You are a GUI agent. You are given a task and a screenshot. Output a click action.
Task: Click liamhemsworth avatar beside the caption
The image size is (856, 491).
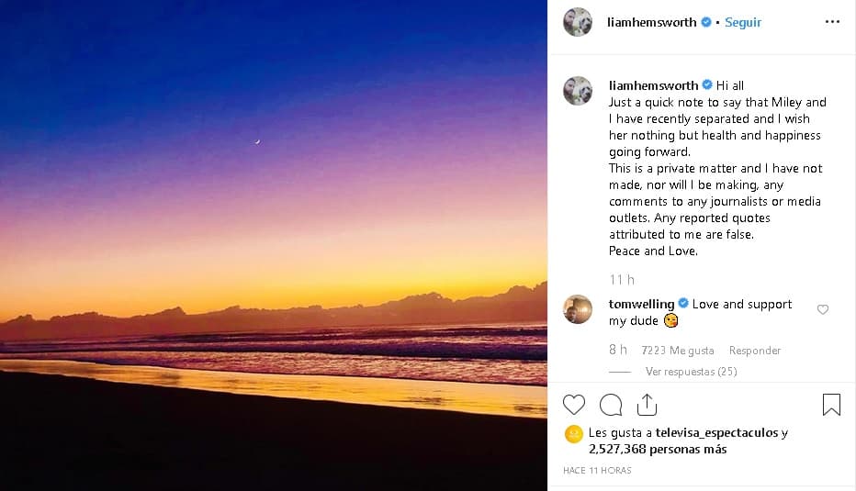click(x=578, y=91)
